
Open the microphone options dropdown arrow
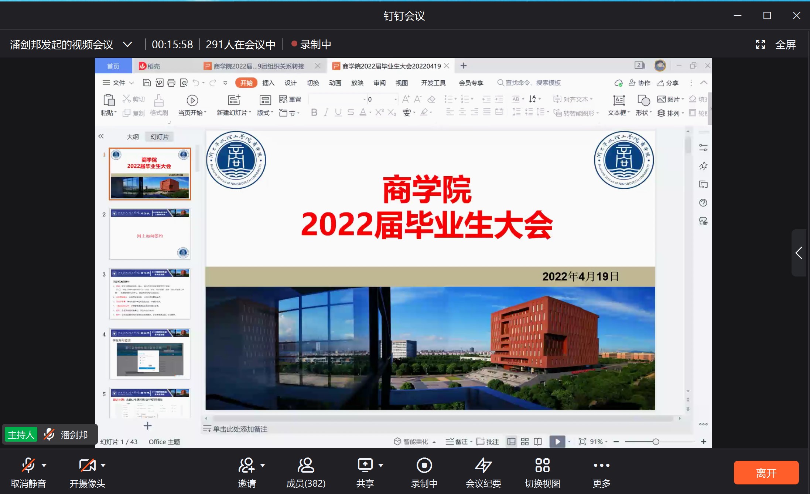tap(44, 466)
